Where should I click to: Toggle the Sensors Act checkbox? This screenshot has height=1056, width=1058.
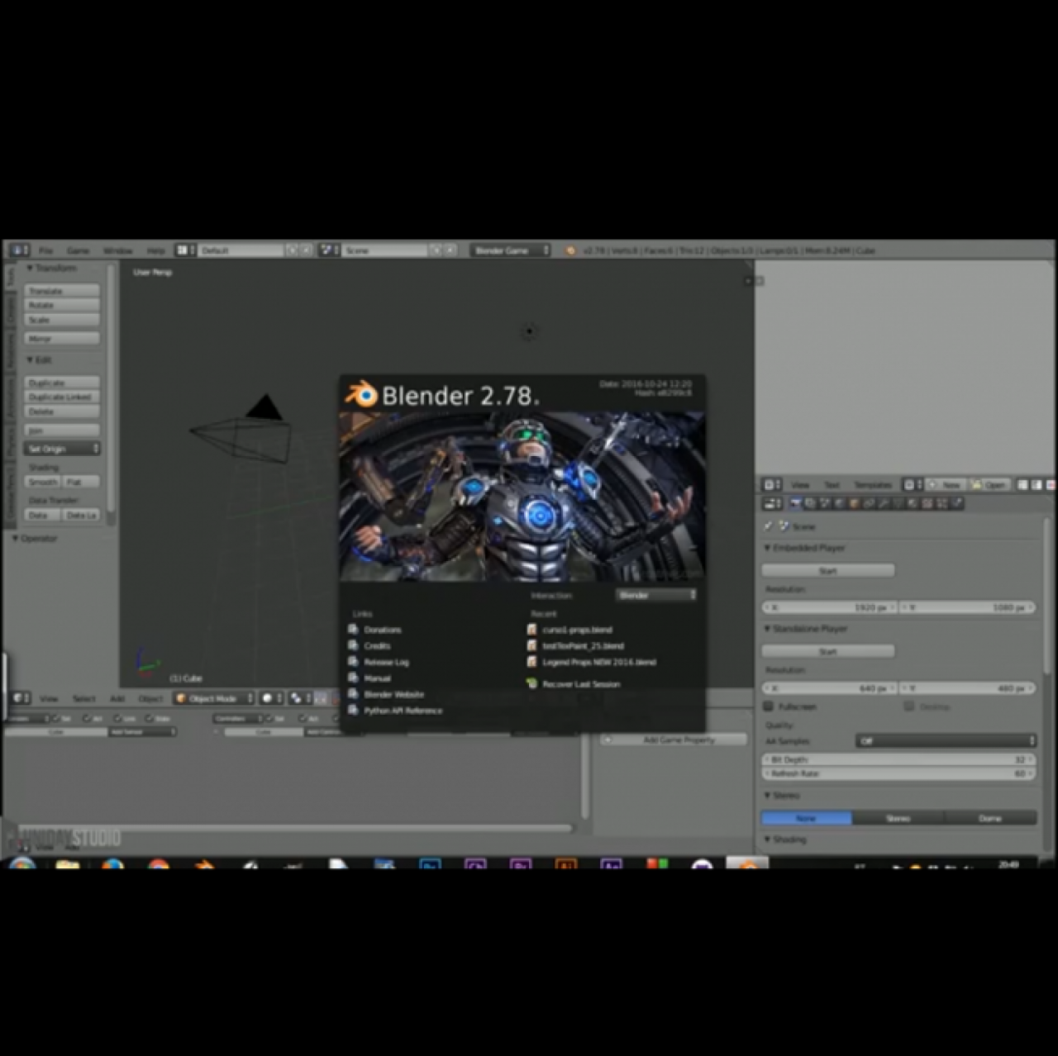[x=86, y=719]
